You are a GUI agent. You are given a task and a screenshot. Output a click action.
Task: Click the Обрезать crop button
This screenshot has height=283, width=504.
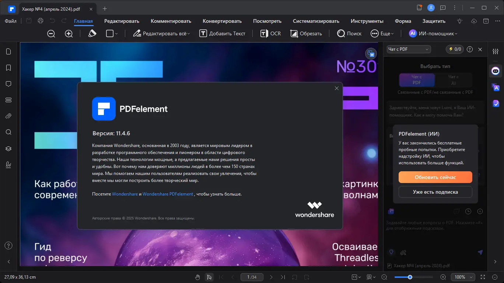click(x=306, y=33)
